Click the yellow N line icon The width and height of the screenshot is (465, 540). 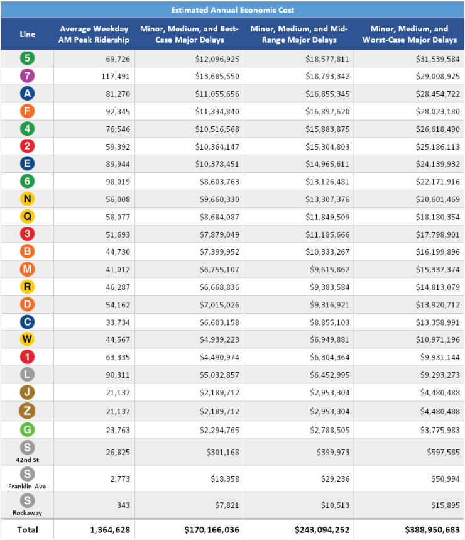[28, 199]
